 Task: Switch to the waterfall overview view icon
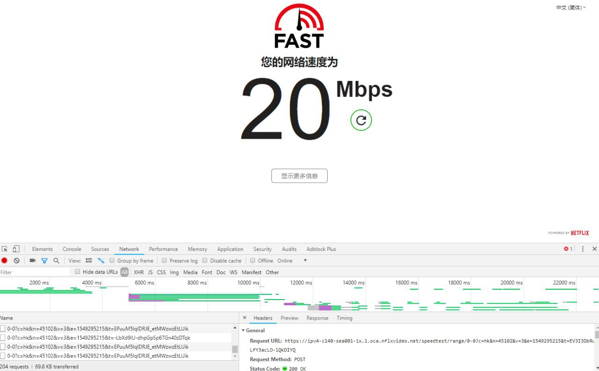101,261
